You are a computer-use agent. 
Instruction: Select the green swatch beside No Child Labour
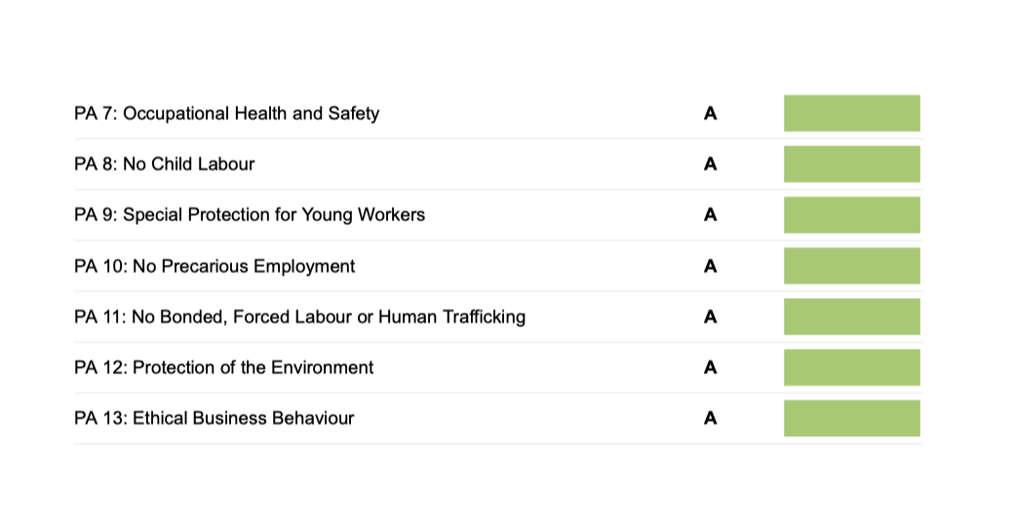[852, 164]
